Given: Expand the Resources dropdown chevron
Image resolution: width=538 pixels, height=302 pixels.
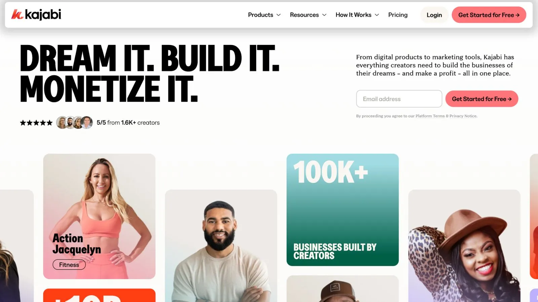Looking at the screenshot, I should tap(324, 15).
